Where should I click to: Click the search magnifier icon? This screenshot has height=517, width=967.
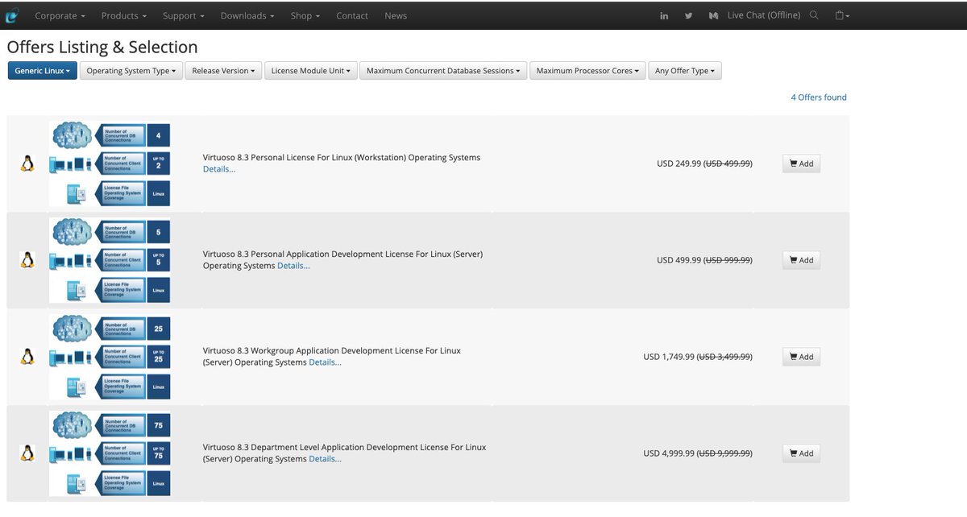814,15
